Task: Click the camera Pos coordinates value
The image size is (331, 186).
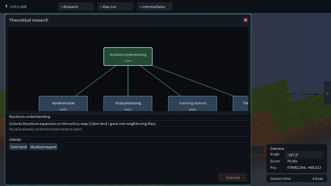Action: point(304,168)
